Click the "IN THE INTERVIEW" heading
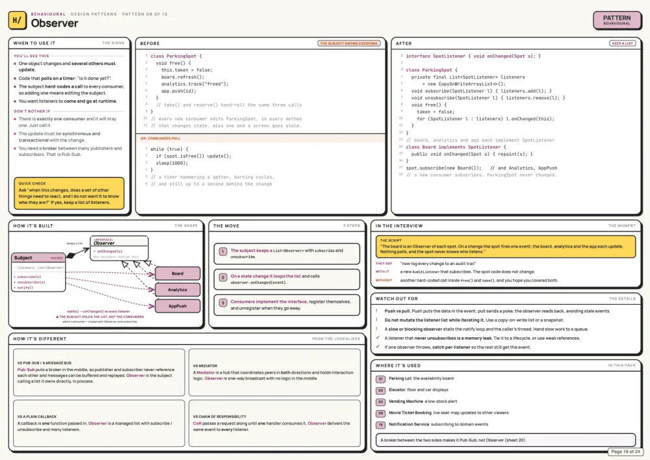The image size is (650, 460). (399, 226)
